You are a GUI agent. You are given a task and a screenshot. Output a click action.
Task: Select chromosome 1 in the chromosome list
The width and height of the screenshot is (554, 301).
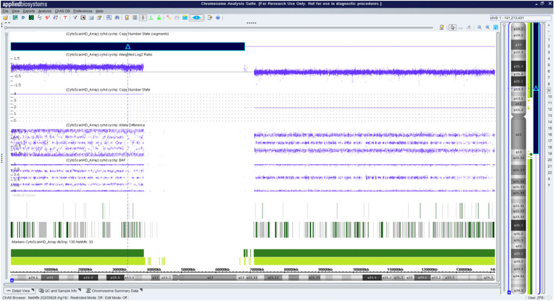(x=549, y=39)
